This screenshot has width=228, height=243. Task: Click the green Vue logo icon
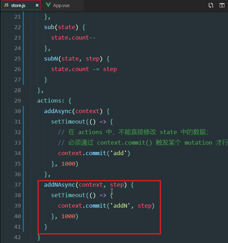(48, 6)
